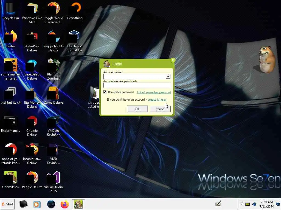This screenshot has width=281, height=210.
Task: Dismiss the Login dialog with Cancel
Action: click(160, 109)
